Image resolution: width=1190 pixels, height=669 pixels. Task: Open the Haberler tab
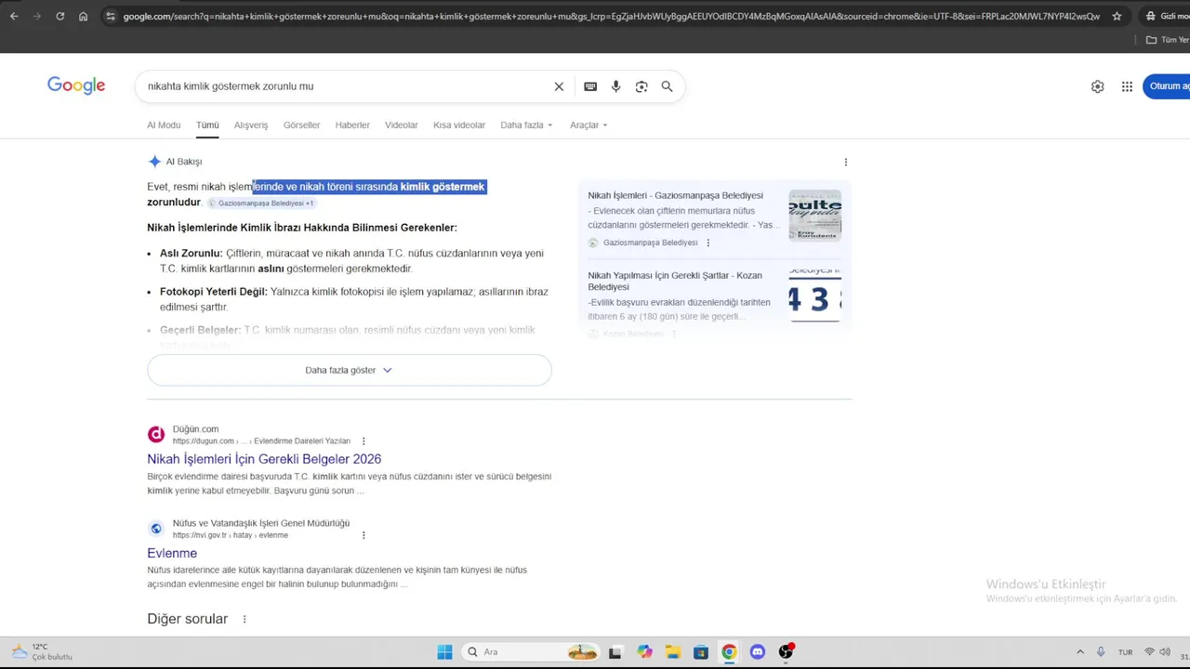click(x=352, y=125)
